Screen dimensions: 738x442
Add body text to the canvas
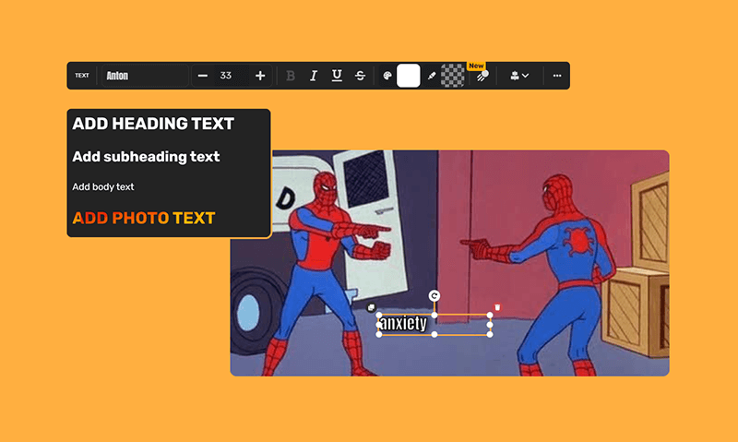tap(103, 187)
